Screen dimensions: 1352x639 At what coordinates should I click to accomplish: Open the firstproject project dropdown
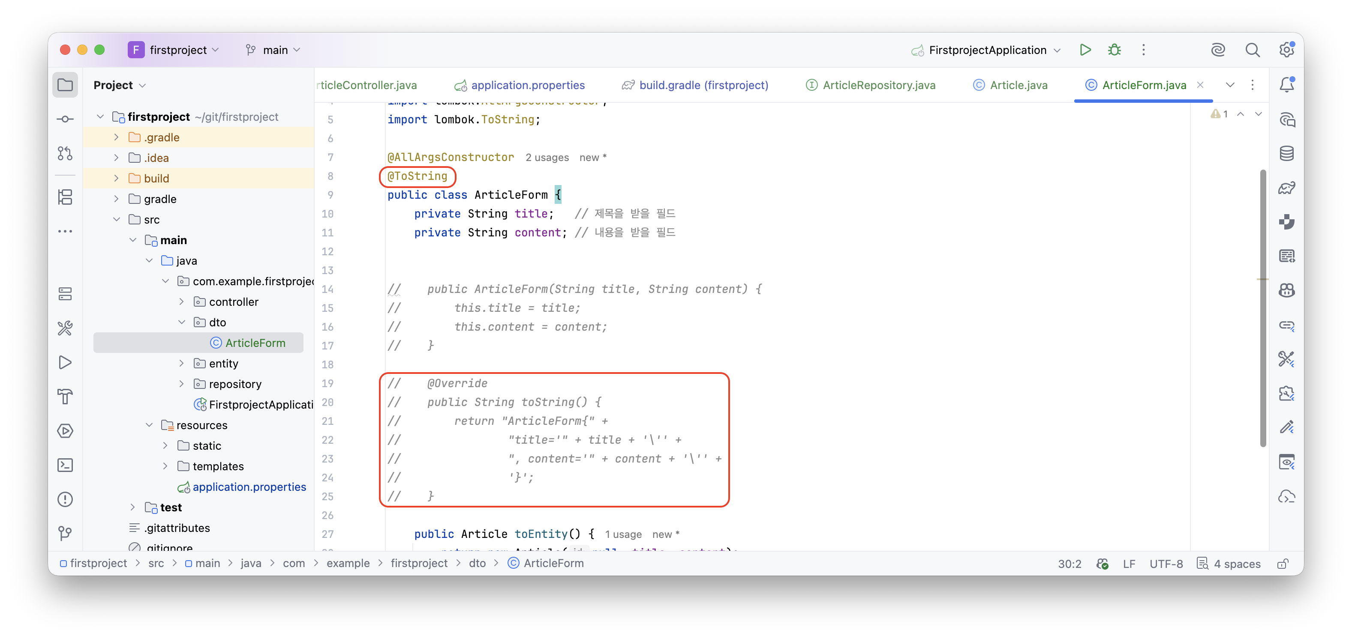tap(174, 50)
